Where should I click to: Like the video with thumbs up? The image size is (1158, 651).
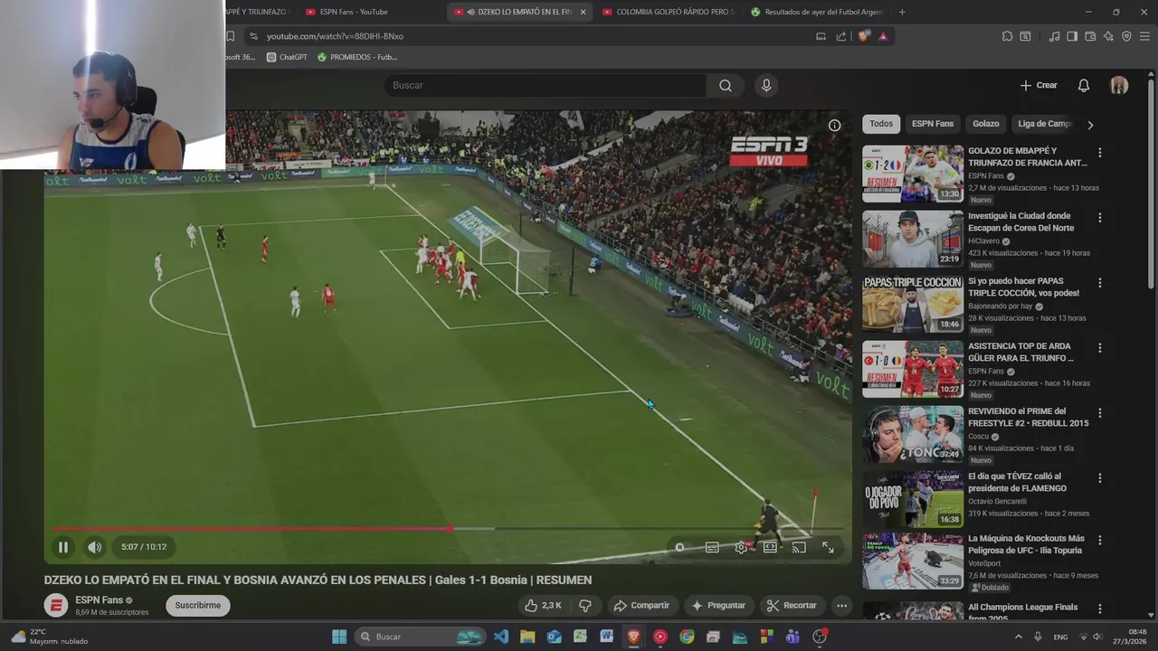(x=543, y=606)
